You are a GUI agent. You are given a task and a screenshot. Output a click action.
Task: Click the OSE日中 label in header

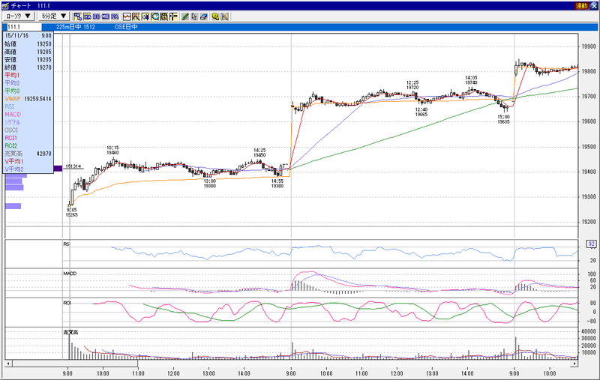[x=125, y=27]
